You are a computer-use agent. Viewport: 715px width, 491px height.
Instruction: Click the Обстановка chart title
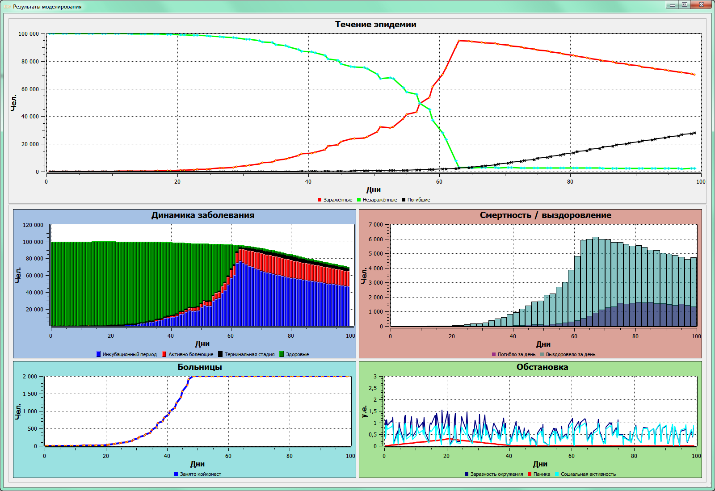tap(543, 367)
